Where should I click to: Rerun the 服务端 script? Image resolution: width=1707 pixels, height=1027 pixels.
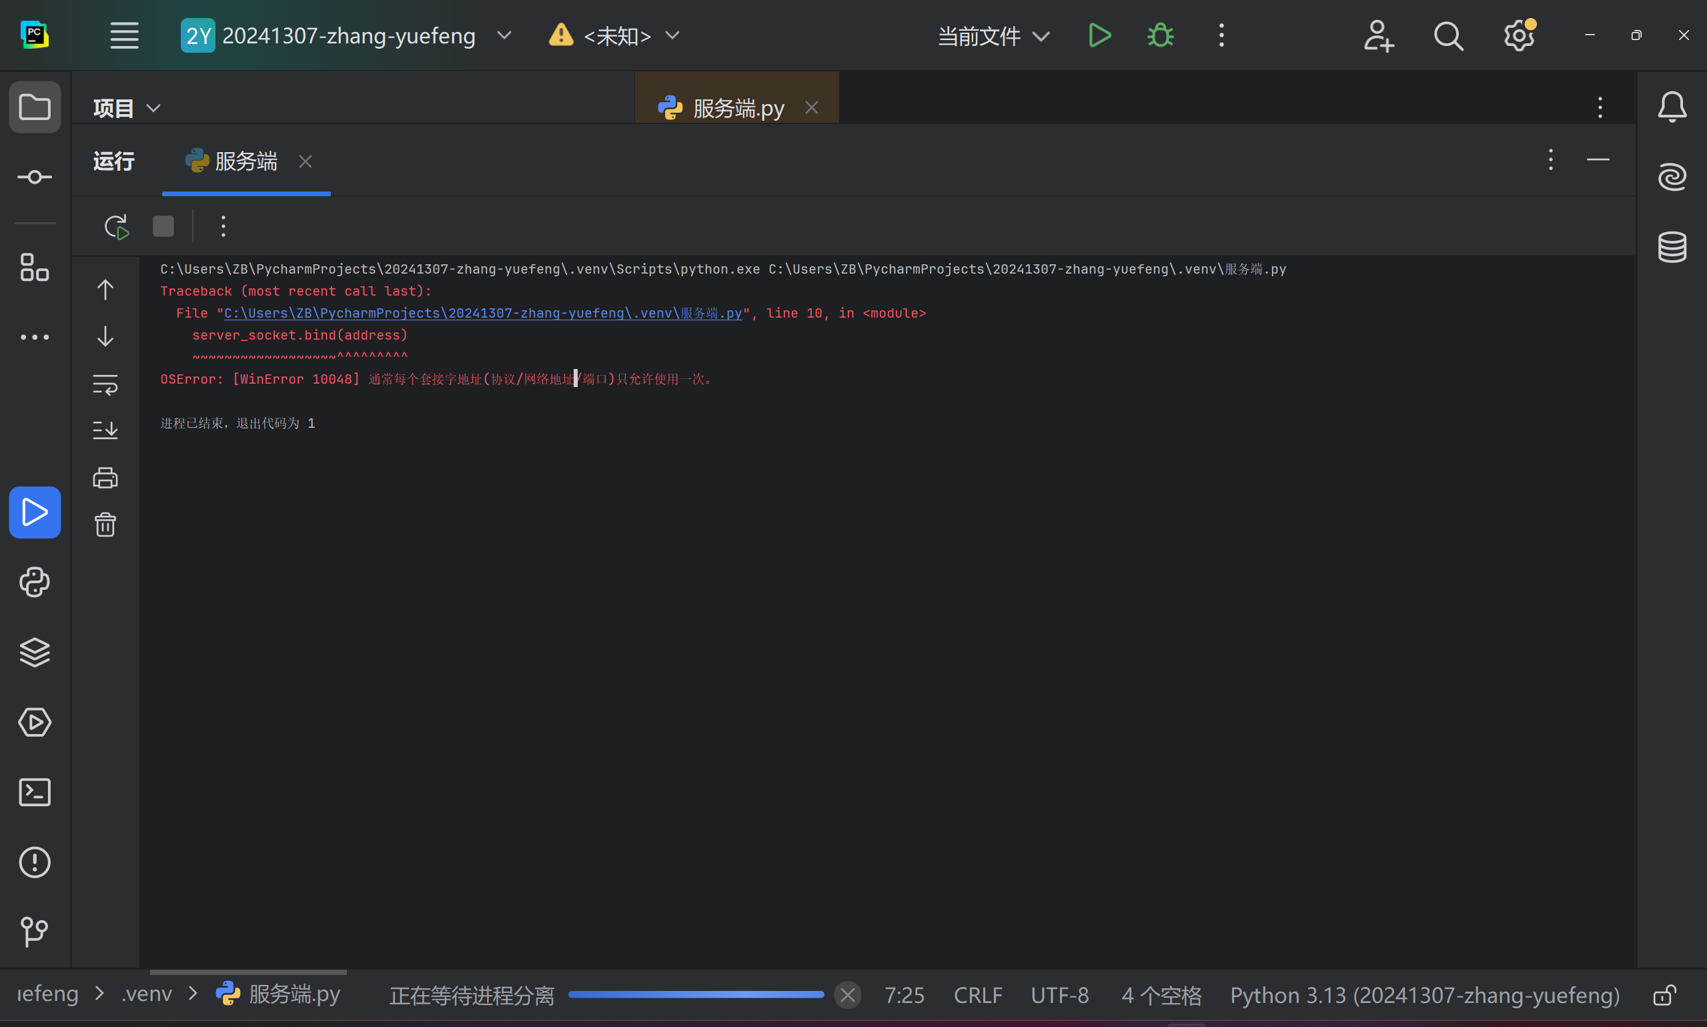(116, 226)
